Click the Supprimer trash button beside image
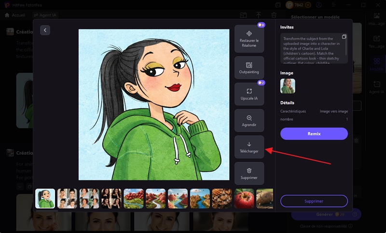The height and width of the screenshot is (233, 386). coord(249,174)
